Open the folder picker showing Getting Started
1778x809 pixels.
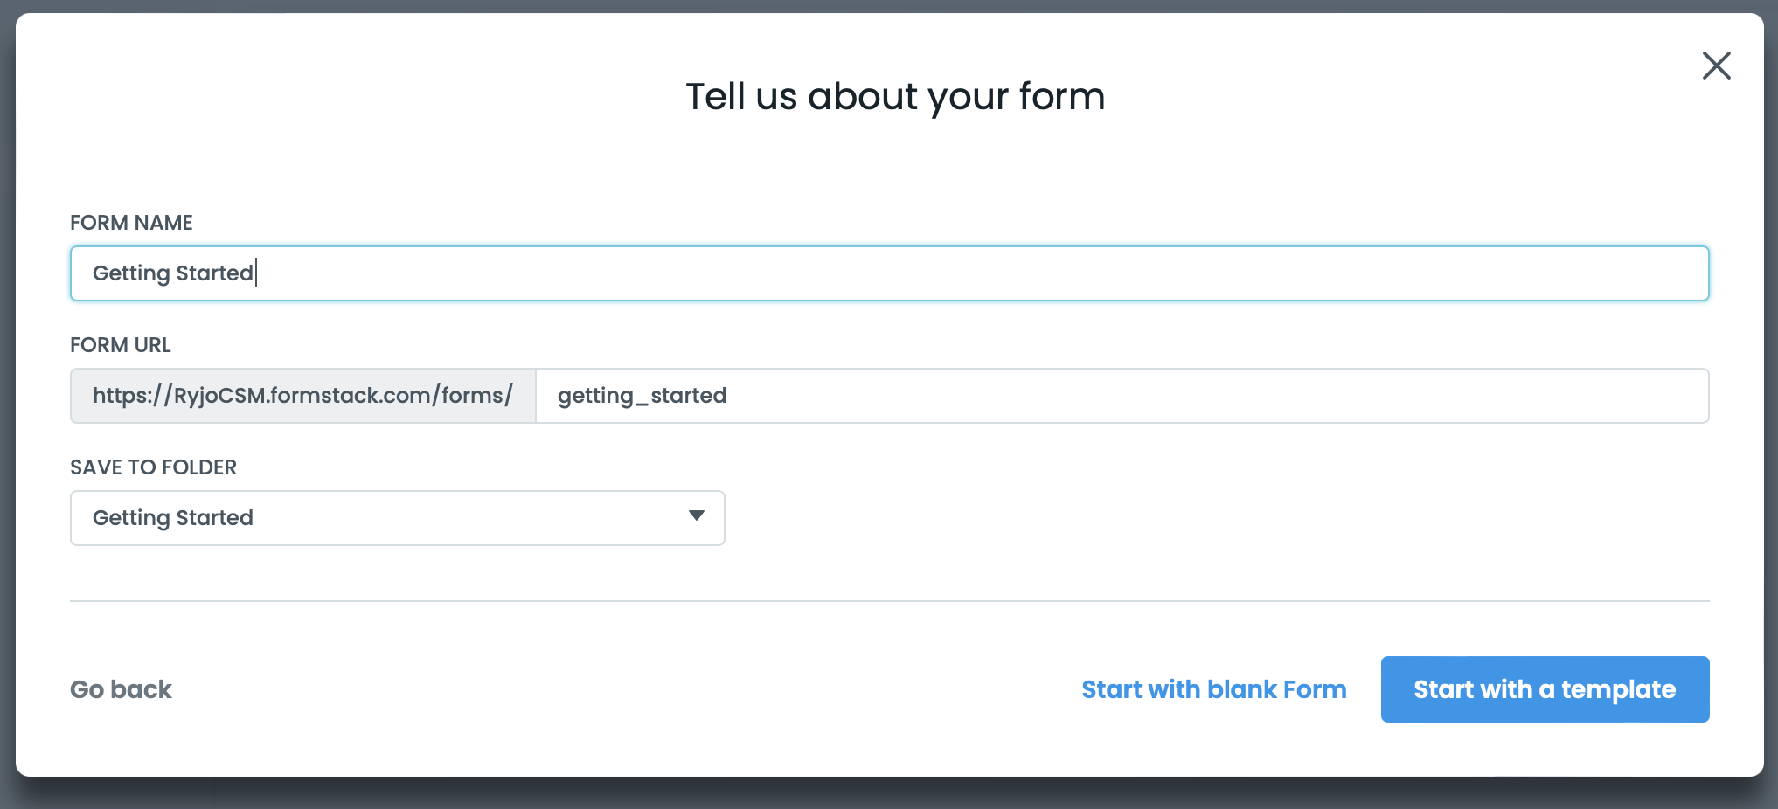[396, 517]
